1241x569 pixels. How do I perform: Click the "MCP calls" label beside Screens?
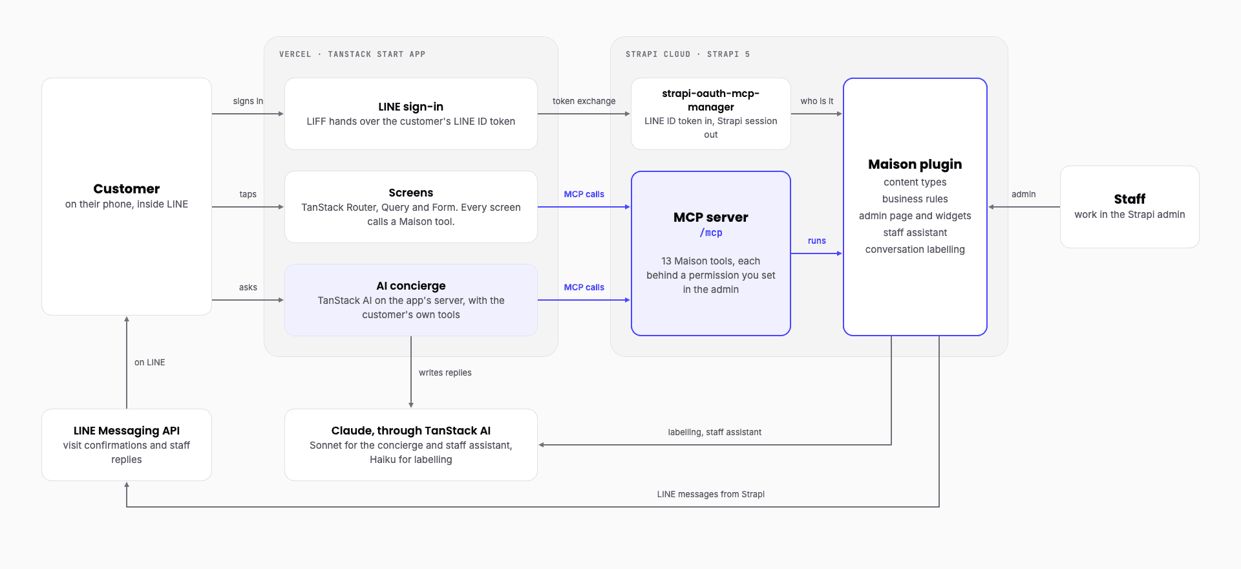584,194
